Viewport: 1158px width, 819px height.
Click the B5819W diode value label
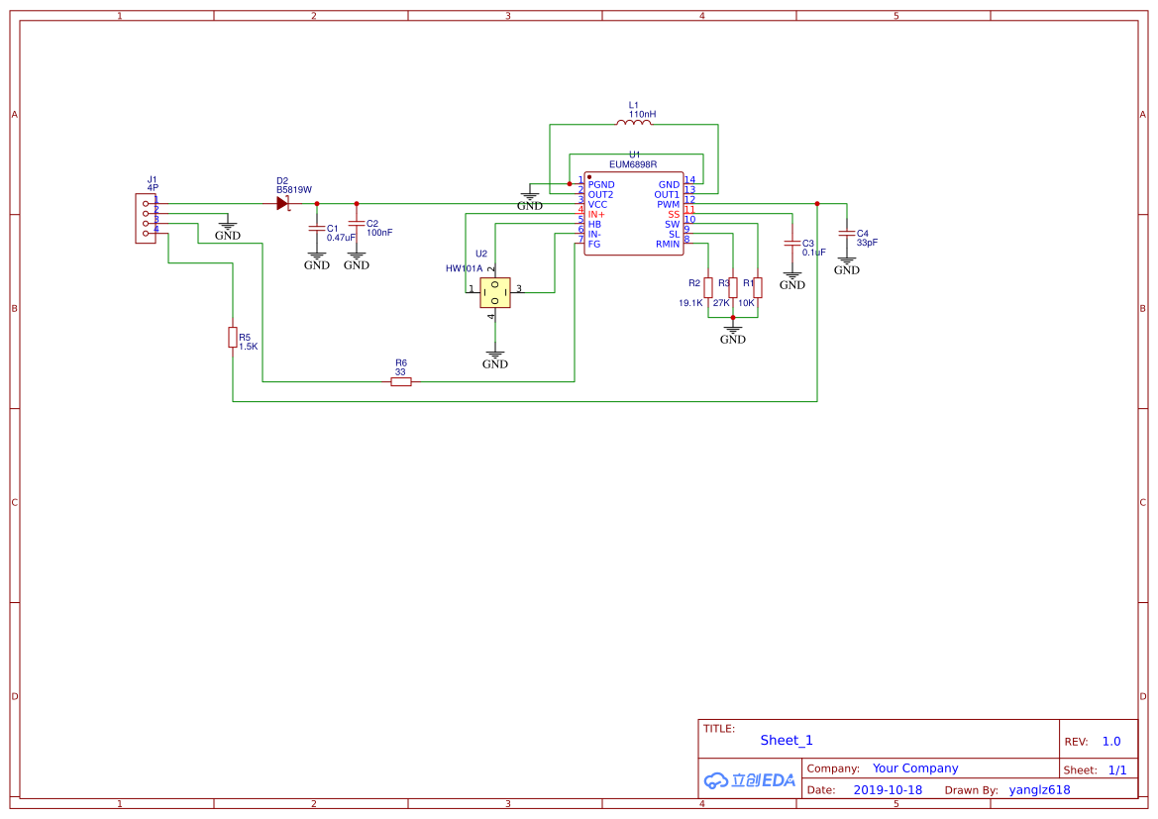[x=294, y=190]
